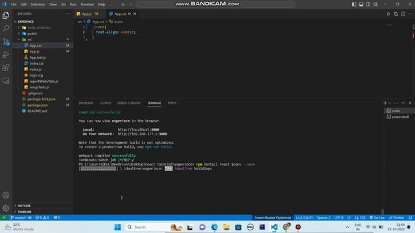Click the Prettier status bar item
Screen dimensions: 415x233
(396, 217)
